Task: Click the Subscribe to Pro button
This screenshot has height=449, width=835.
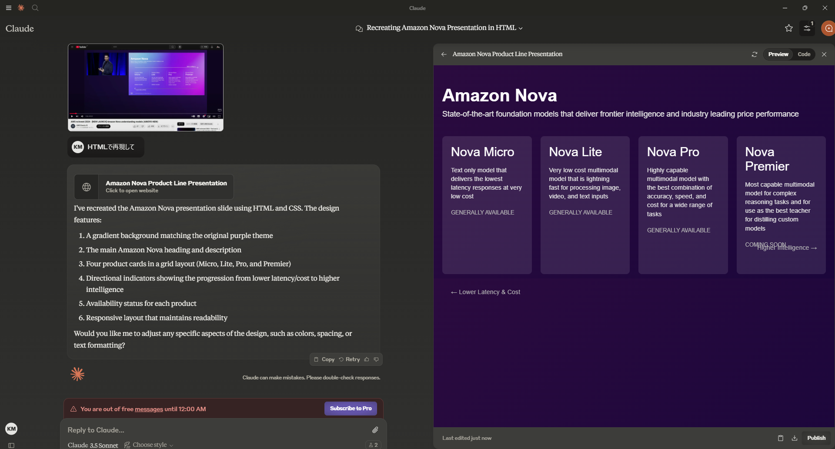Action: pos(351,409)
